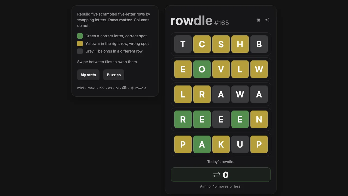This screenshot has height=196, width=348.
Task: Follow the mini link
Action: [80, 88]
